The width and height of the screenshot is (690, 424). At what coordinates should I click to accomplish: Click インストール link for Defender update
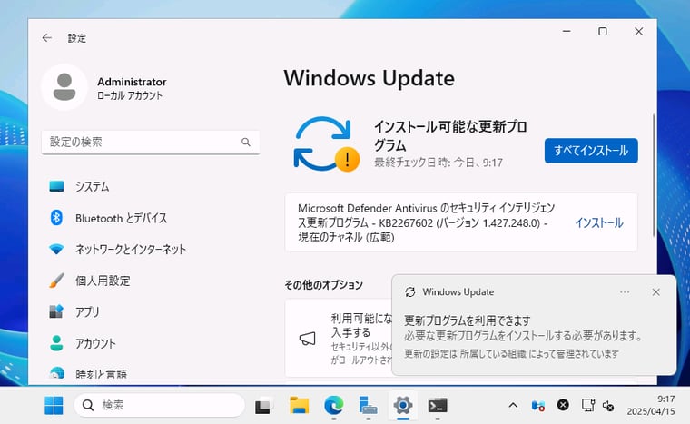[599, 222]
